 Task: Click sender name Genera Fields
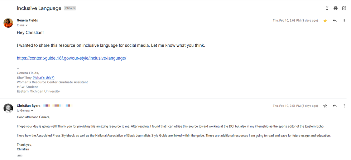(27, 20)
